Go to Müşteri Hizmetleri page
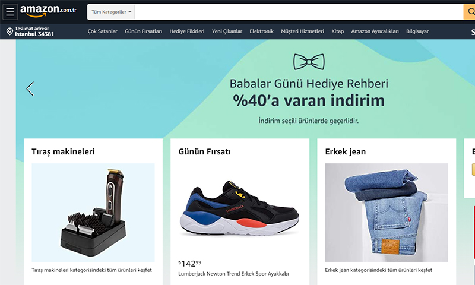 tap(302, 31)
